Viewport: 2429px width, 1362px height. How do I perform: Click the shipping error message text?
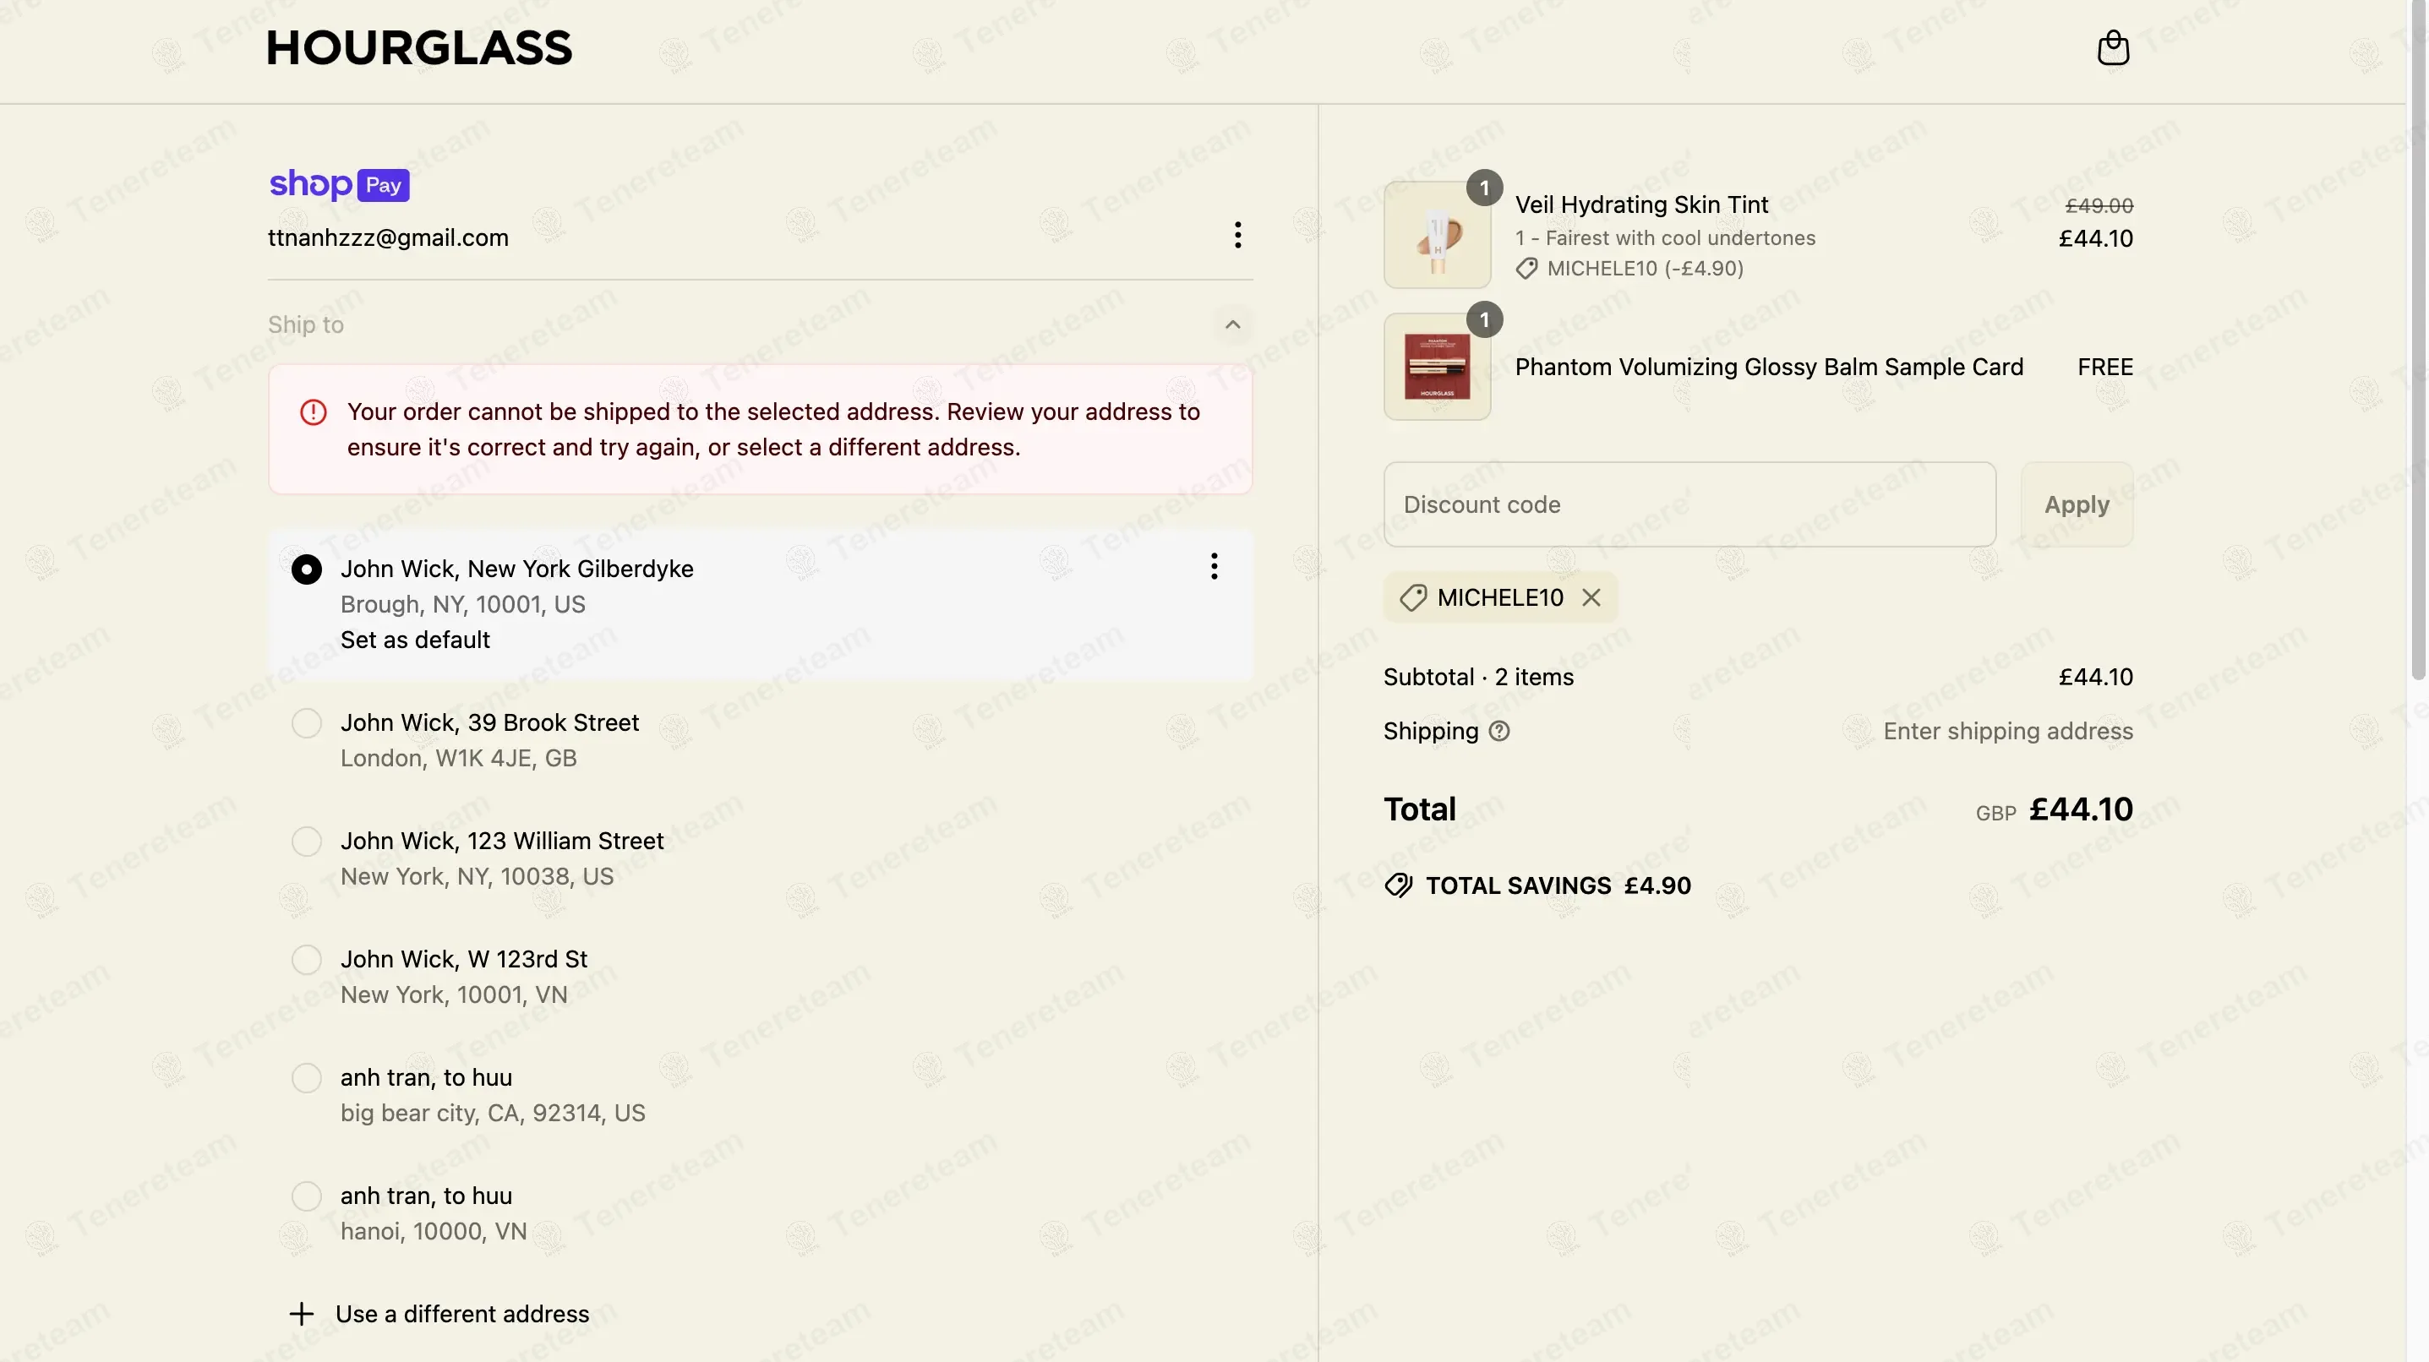773,430
